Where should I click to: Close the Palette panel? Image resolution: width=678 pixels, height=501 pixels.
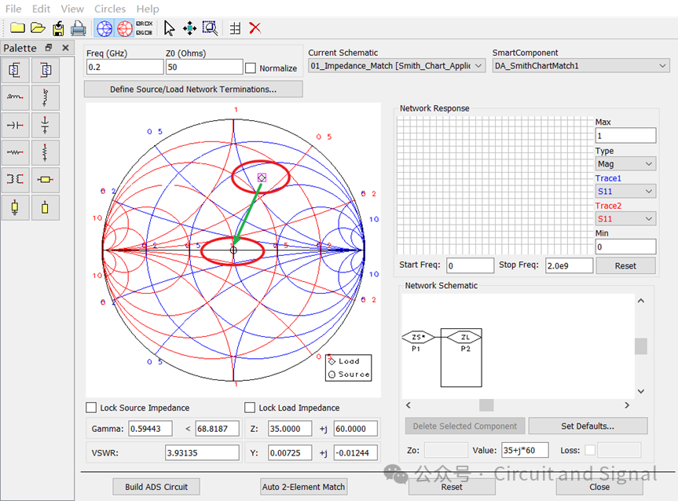[x=65, y=48]
